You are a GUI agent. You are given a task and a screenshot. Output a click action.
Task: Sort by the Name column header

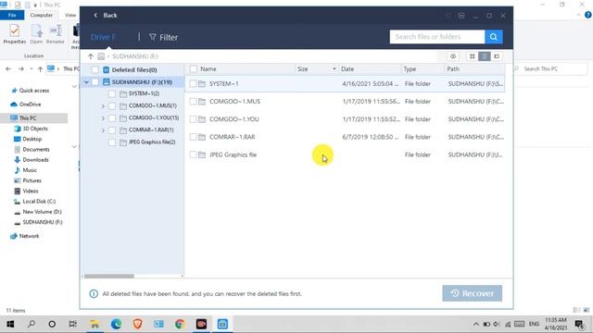[x=208, y=69]
